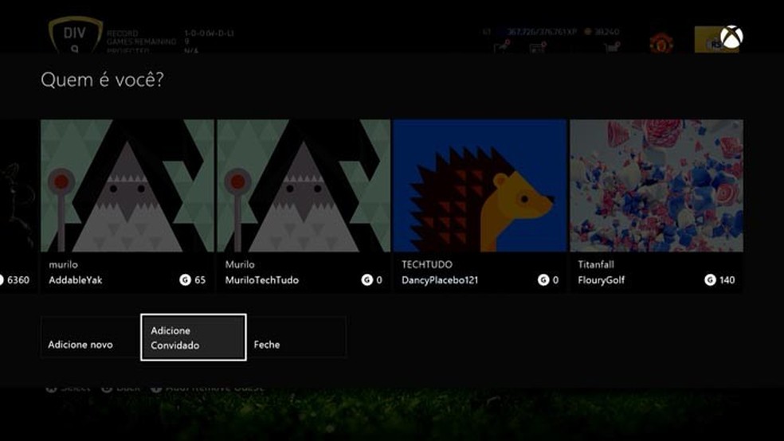Choose Adicione Convidado option
The image size is (784, 441).
click(x=194, y=337)
